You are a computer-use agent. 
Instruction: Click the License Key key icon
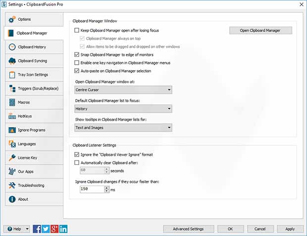click(x=12, y=157)
